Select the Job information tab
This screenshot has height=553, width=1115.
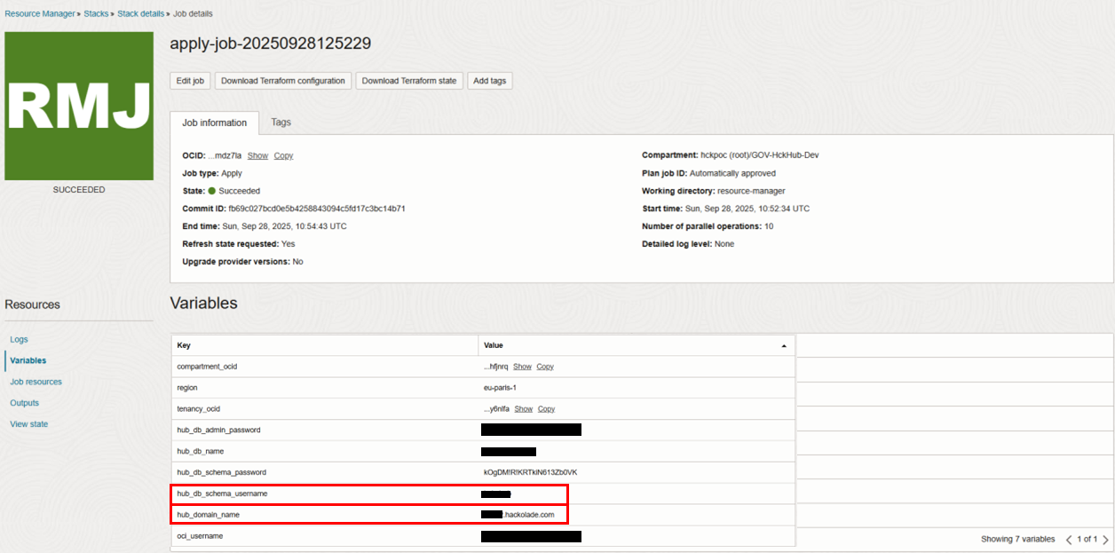tap(215, 122)
